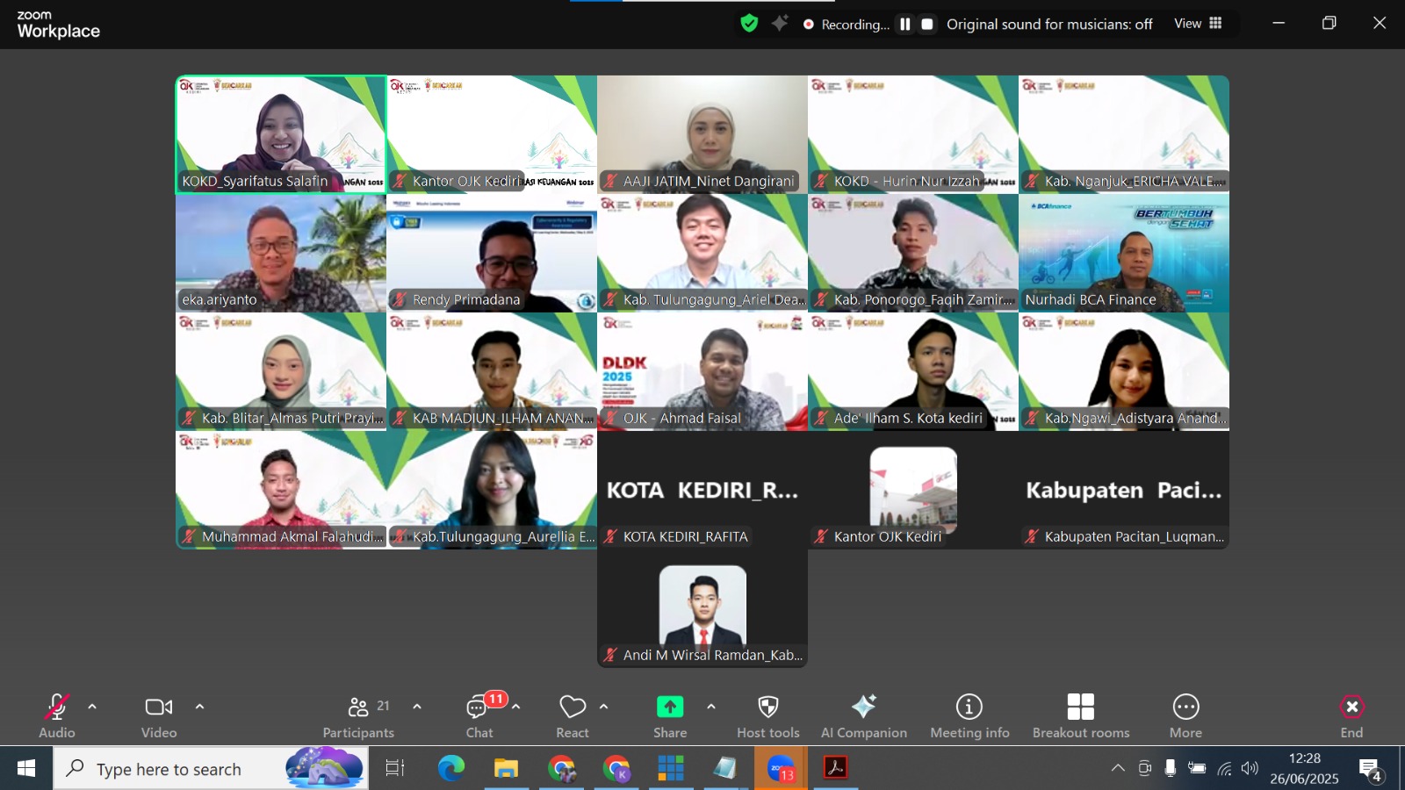This screenshot has width=1405, height=790.
Task: Open Breakout rooms
Action: point(1080,715)
